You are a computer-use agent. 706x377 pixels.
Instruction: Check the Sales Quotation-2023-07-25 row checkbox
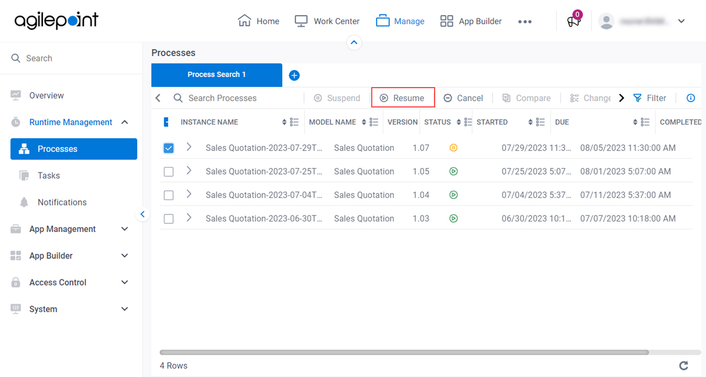coord(169,172)
